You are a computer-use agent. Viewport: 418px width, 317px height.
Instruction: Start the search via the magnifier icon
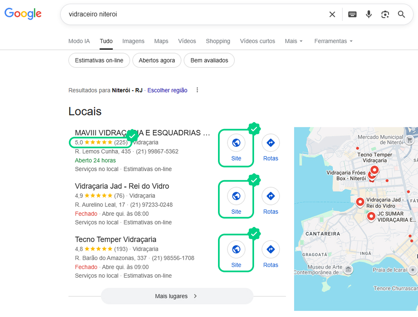(401, 14)
